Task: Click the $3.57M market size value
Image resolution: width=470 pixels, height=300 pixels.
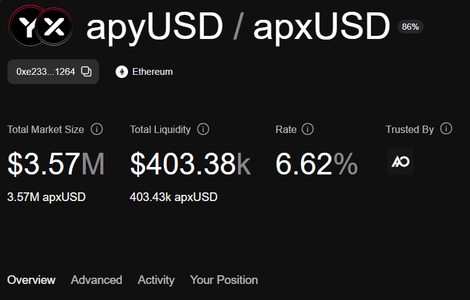Action: pos(56,165)
